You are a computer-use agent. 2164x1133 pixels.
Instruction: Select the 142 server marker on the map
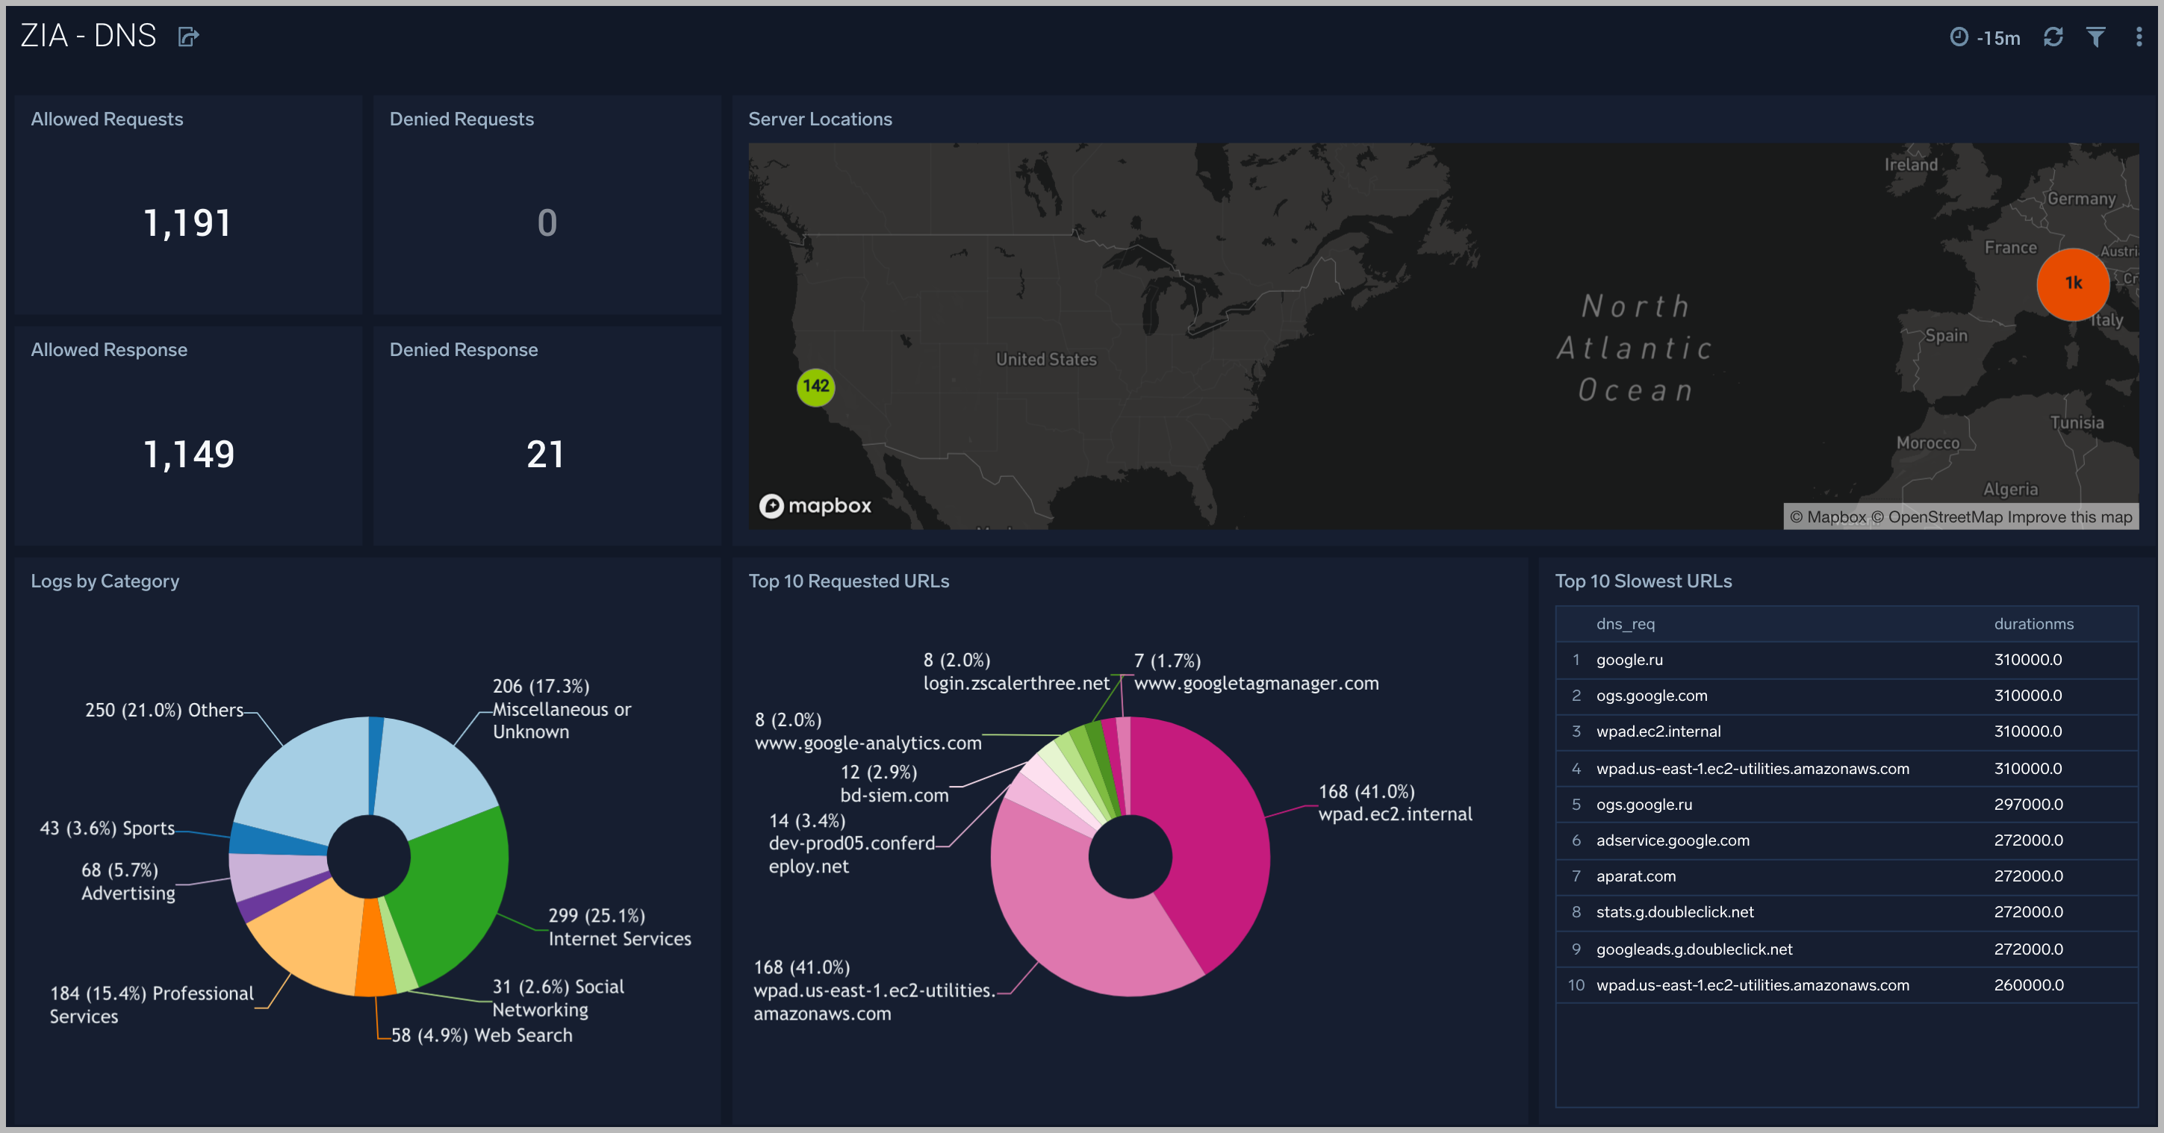(x=815, y=387)
